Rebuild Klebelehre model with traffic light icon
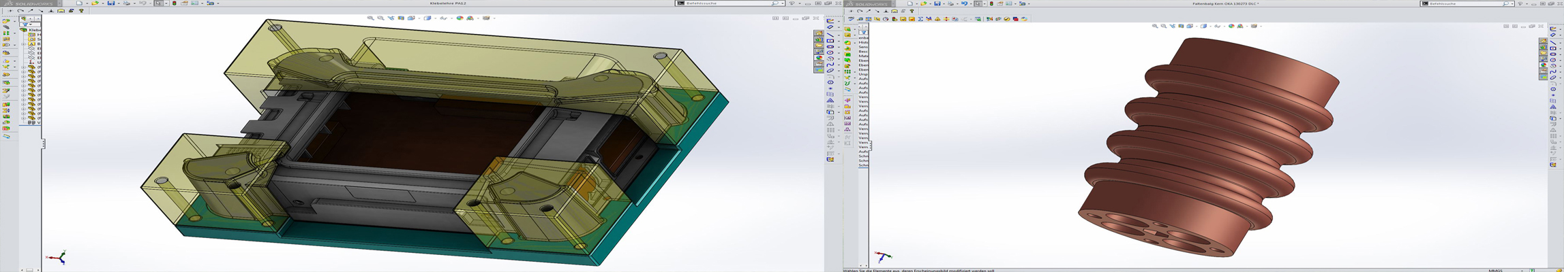Image resolution: width=1564 pixels, height=272 pixels. 175,3
